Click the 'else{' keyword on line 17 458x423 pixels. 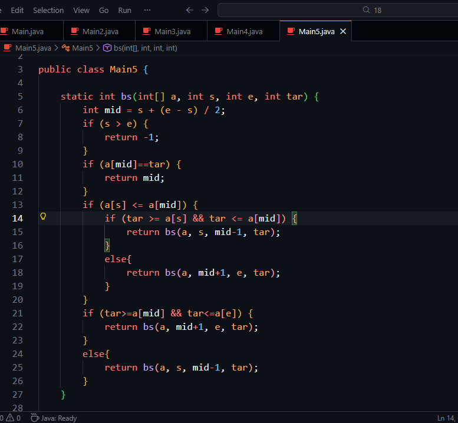[x=118, y=259]
